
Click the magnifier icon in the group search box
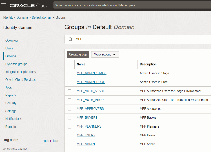click(x=70, y=39)
